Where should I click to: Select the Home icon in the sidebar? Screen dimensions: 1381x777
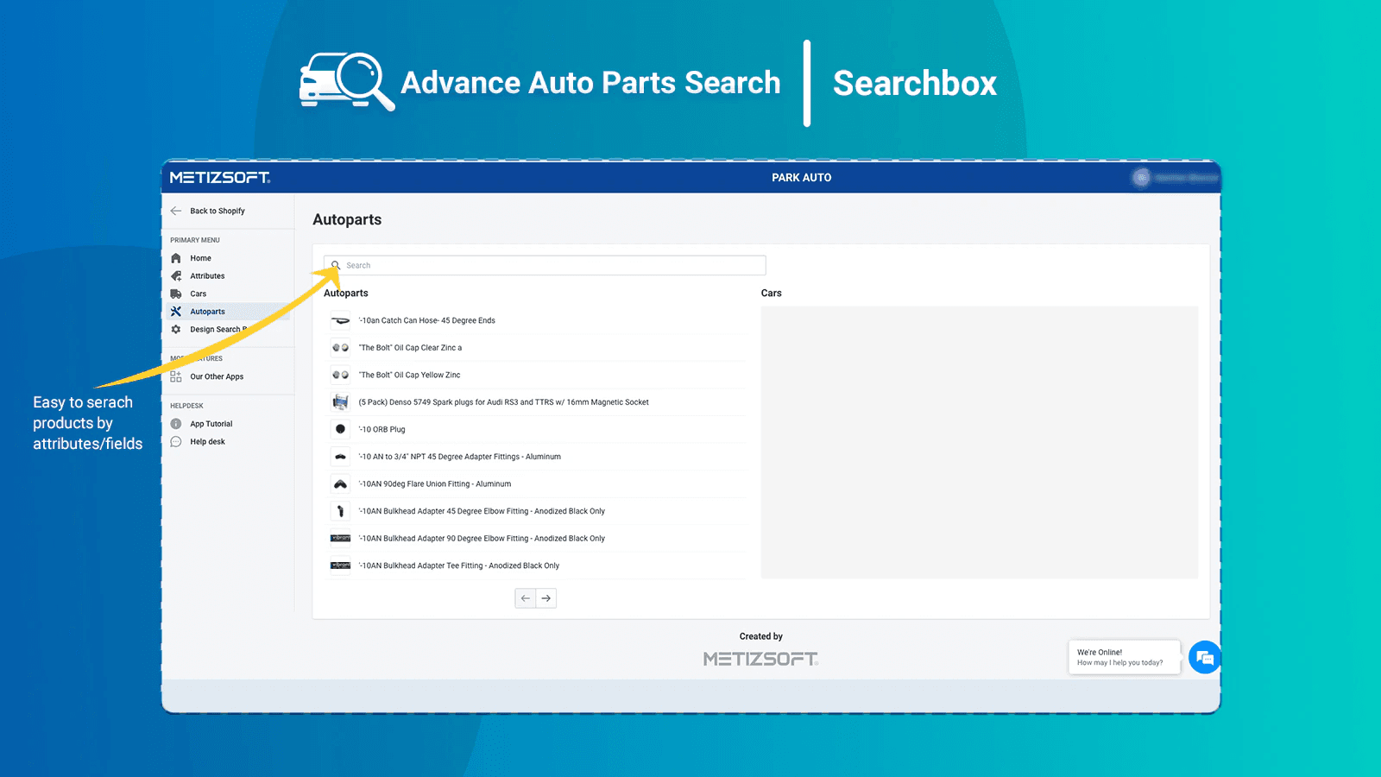pos(177,257)
